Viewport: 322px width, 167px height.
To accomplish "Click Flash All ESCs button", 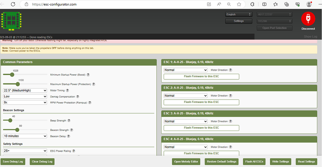I will [x=254, y=162].
